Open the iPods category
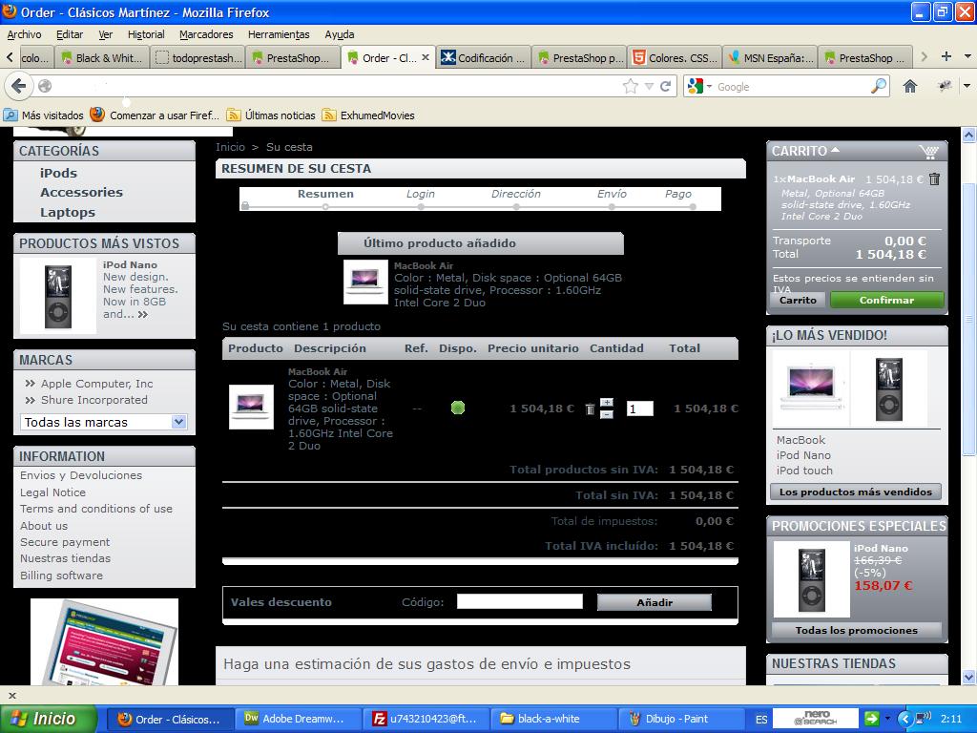This screenshot has height=733, width=977. 58,173
